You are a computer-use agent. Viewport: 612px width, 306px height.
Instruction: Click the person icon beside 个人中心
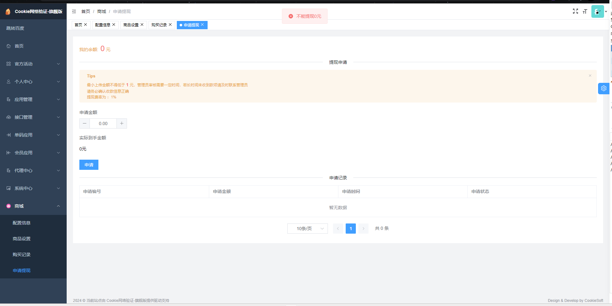pos(9,82)
